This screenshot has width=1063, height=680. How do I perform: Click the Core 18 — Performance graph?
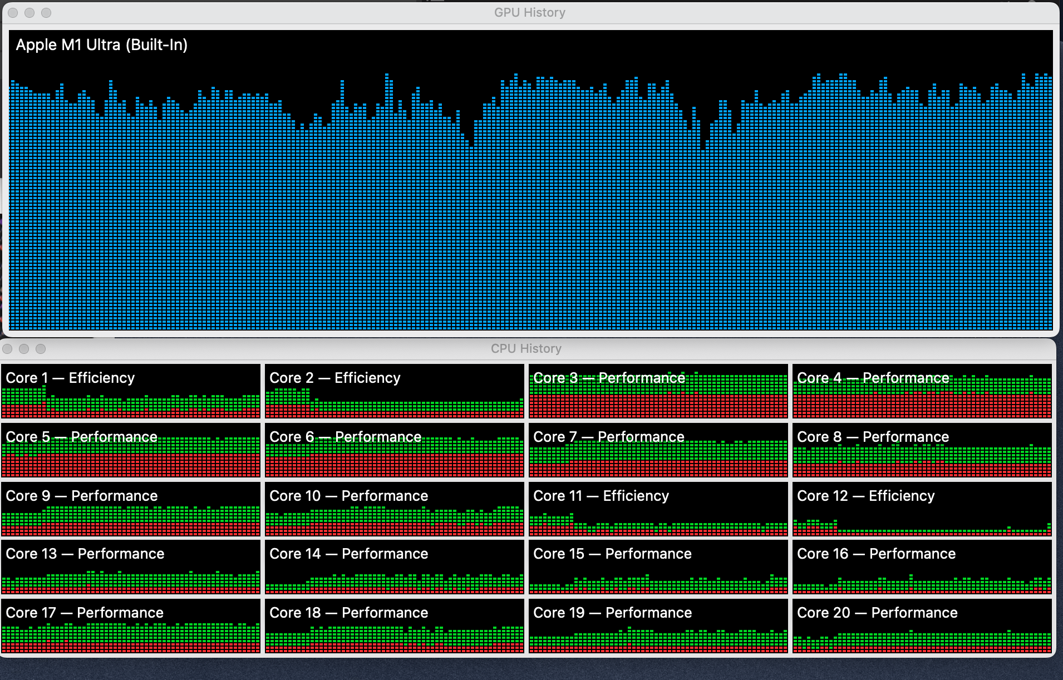pos(395,626)
